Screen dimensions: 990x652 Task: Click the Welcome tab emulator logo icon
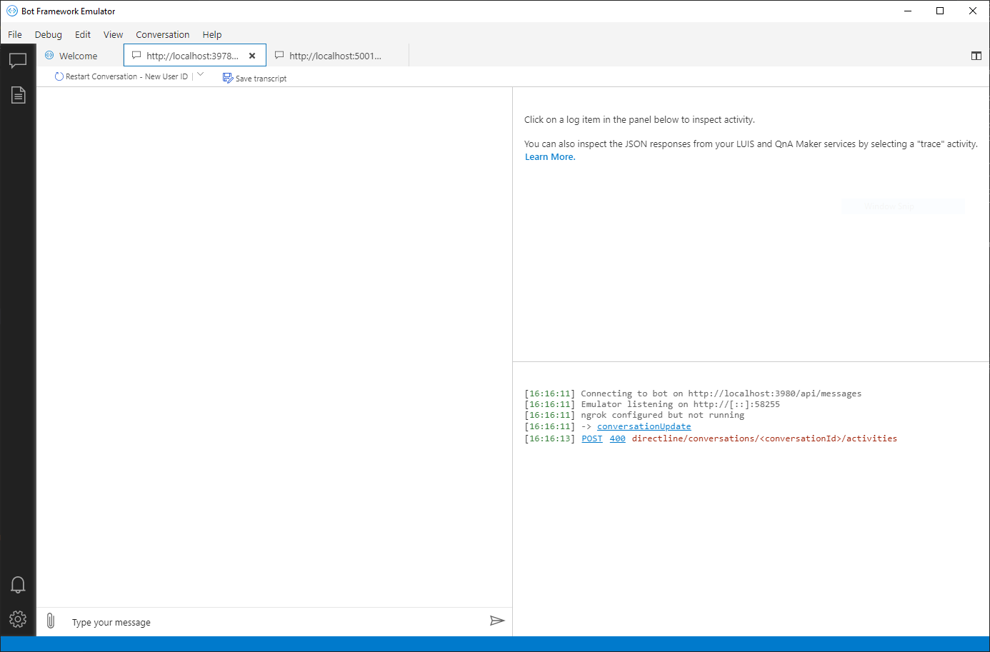[49, 55]
